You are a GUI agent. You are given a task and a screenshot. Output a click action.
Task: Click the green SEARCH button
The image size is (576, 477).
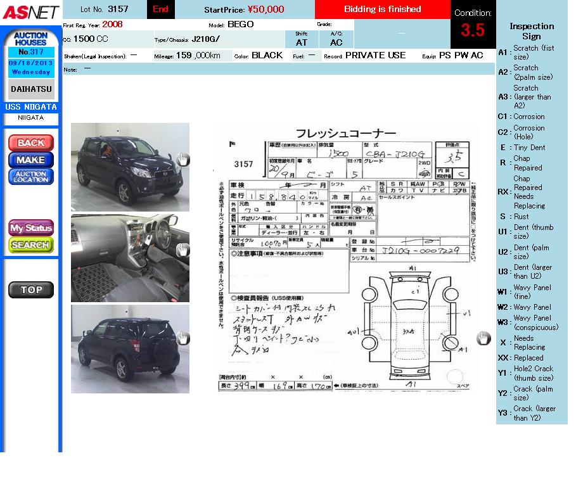pyautogui.click(x=30, y=245)
